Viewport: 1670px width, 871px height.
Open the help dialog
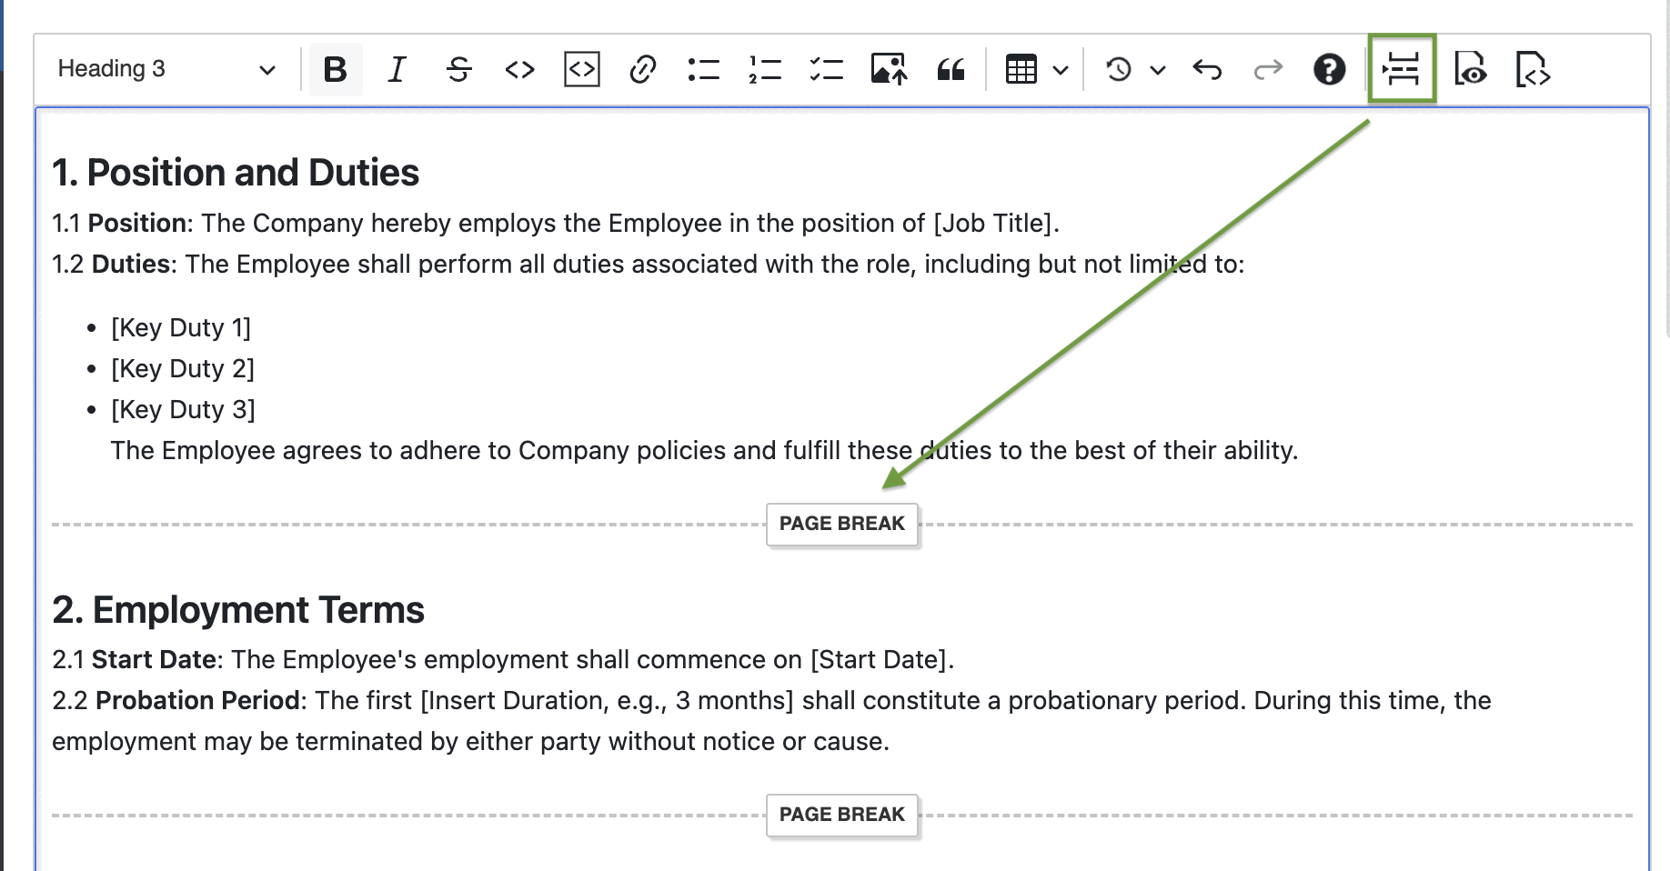click(x=1329, y=68)
